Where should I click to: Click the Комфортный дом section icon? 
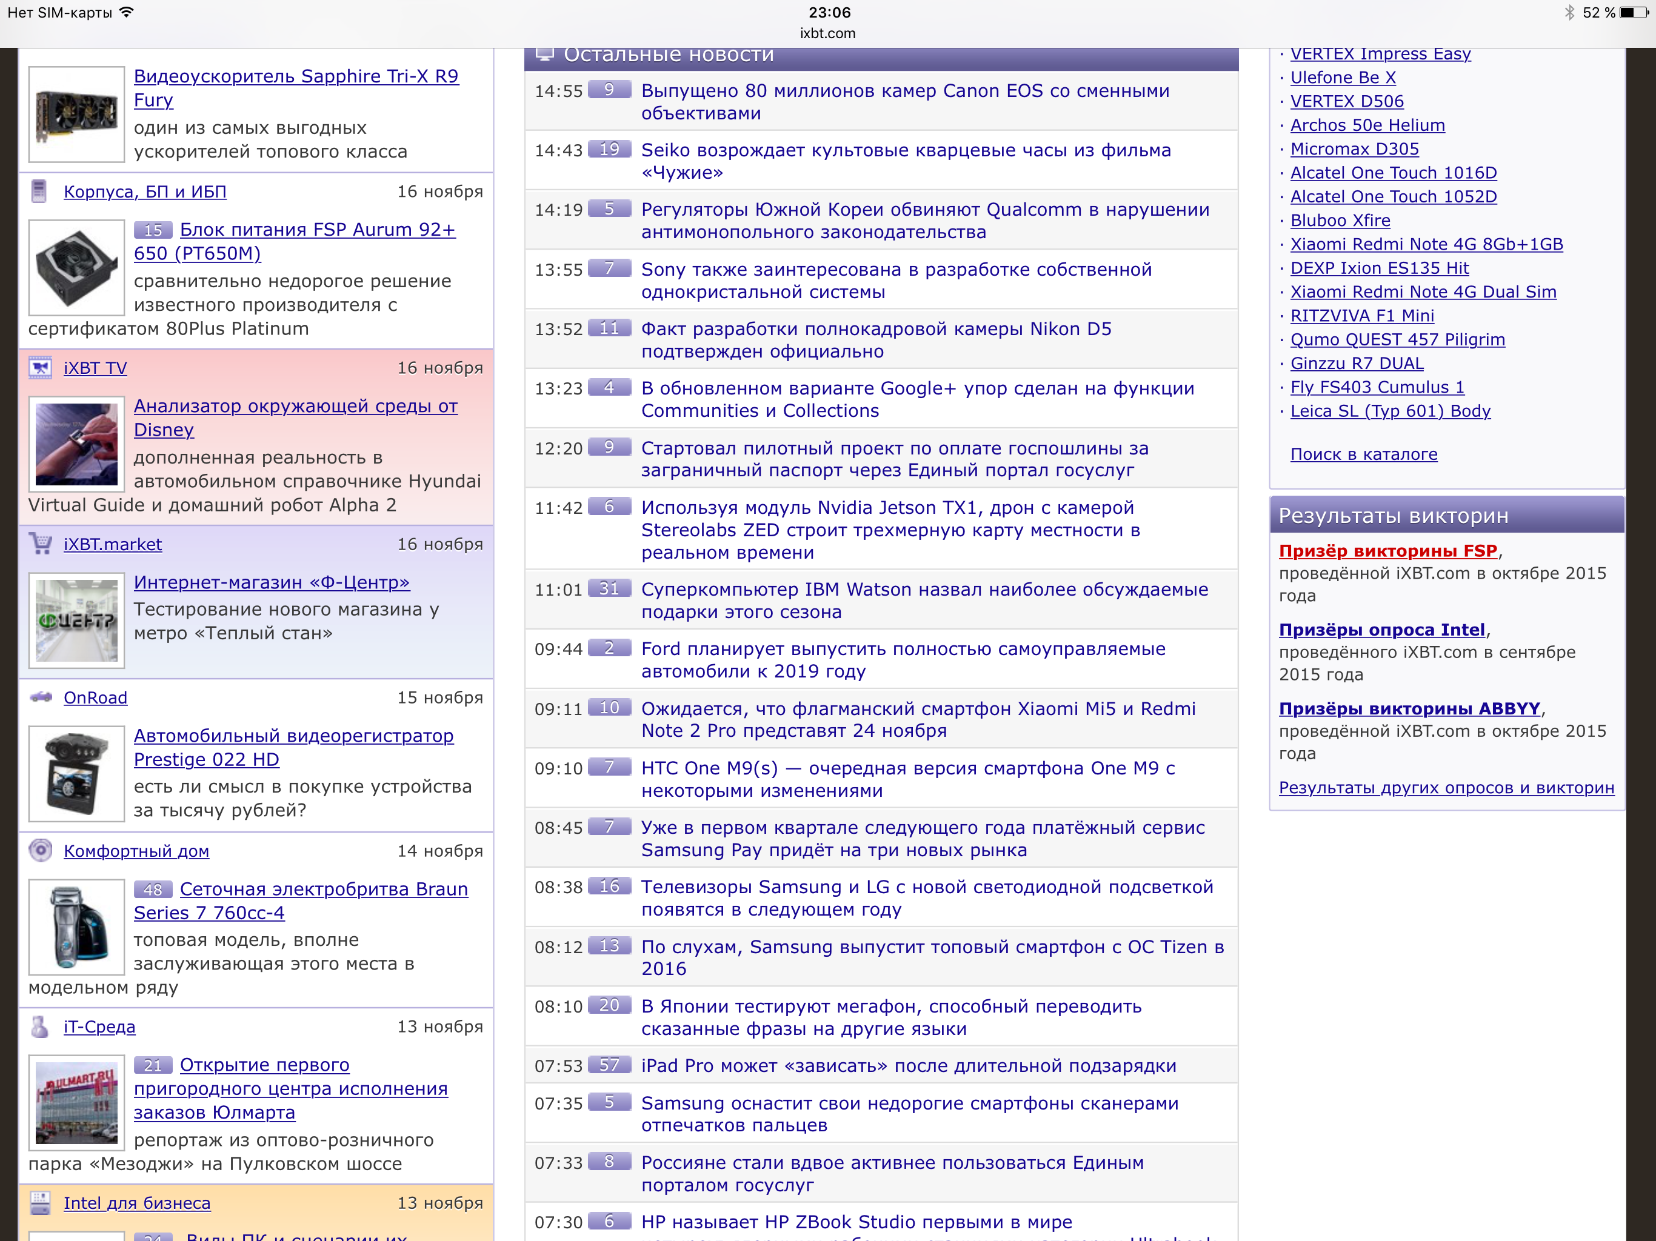41,850
